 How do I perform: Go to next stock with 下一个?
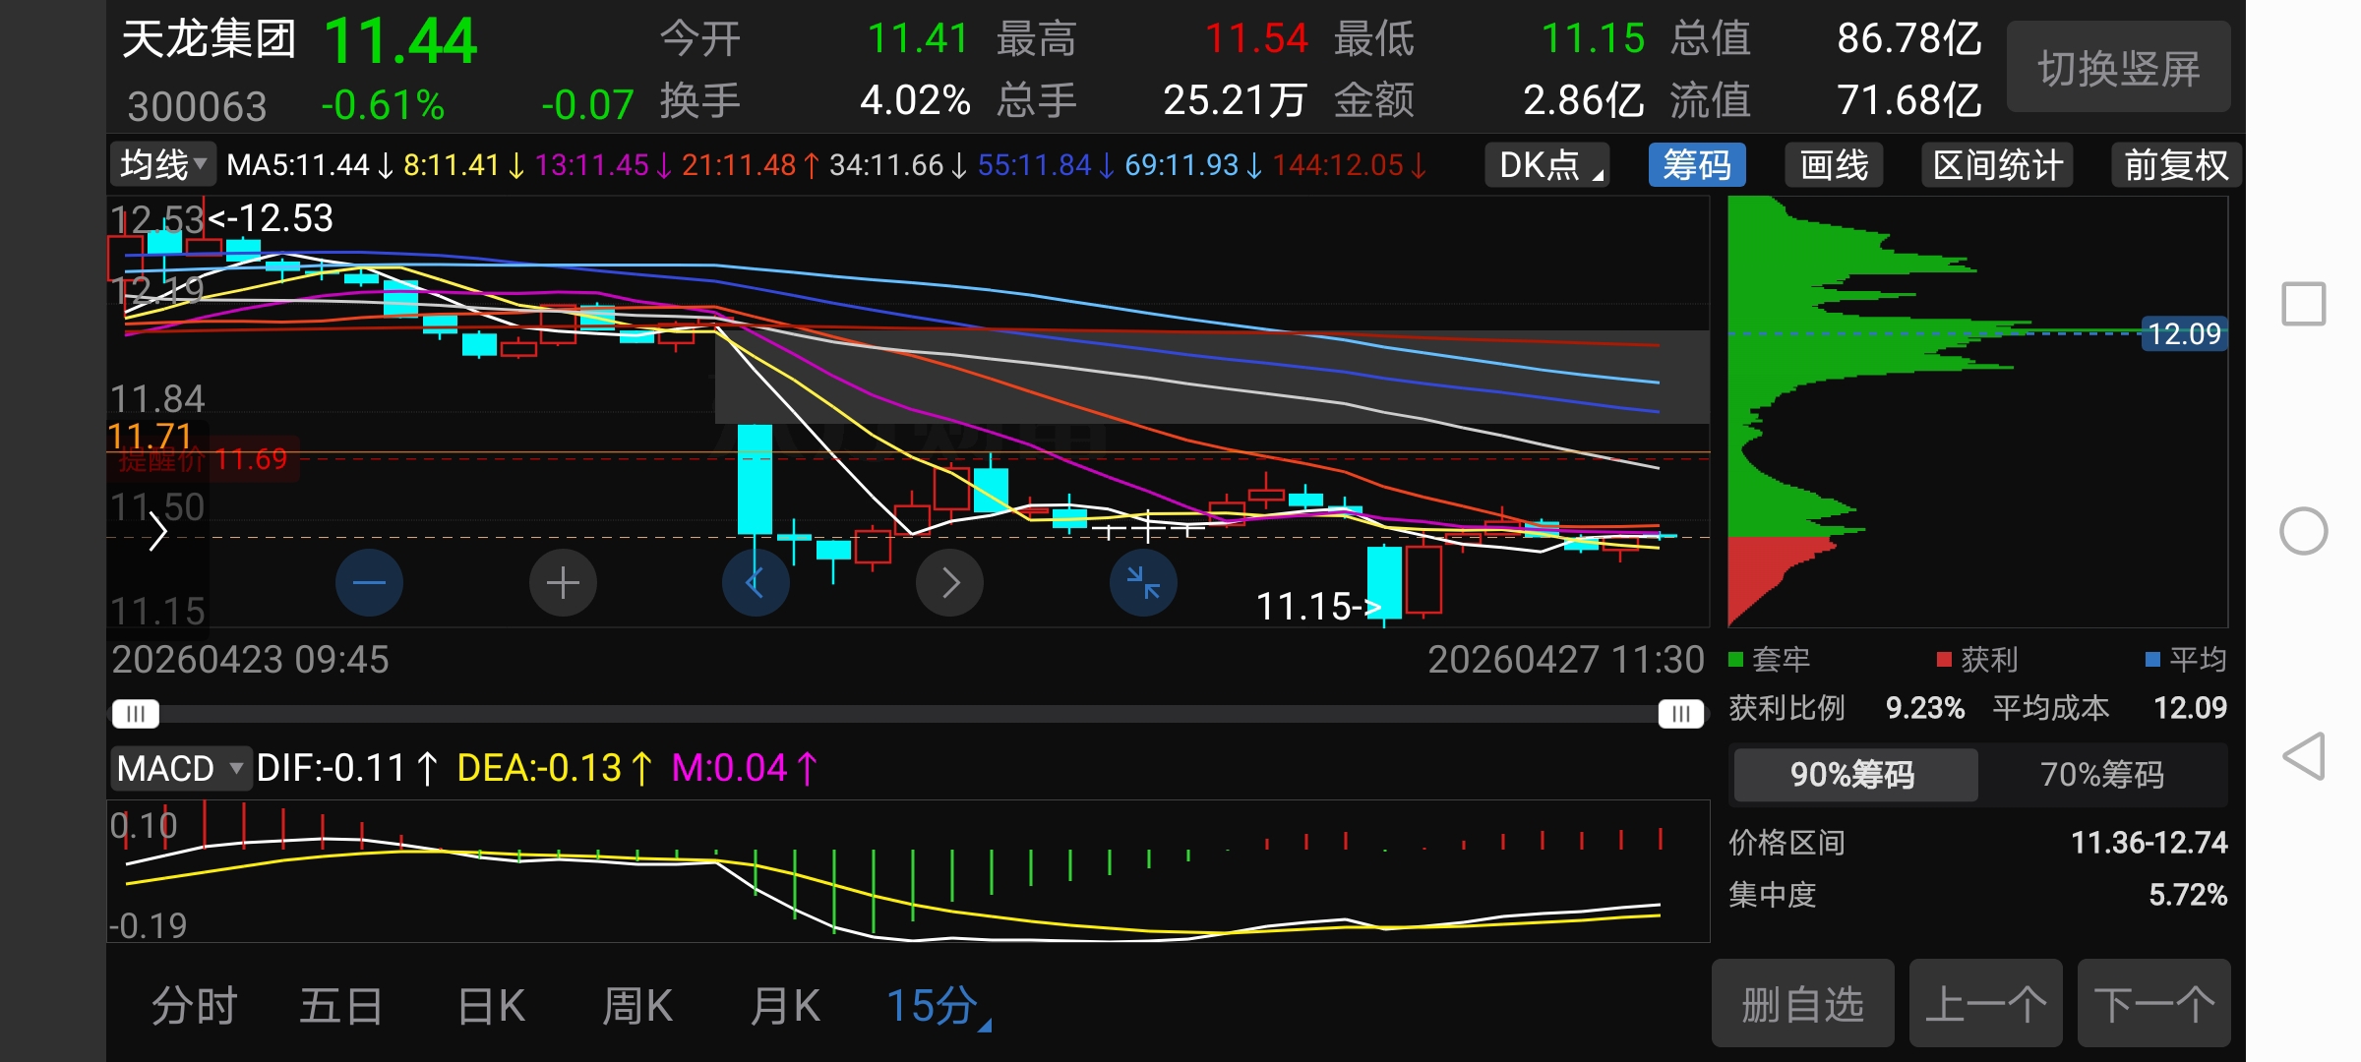(2154, 1004)
